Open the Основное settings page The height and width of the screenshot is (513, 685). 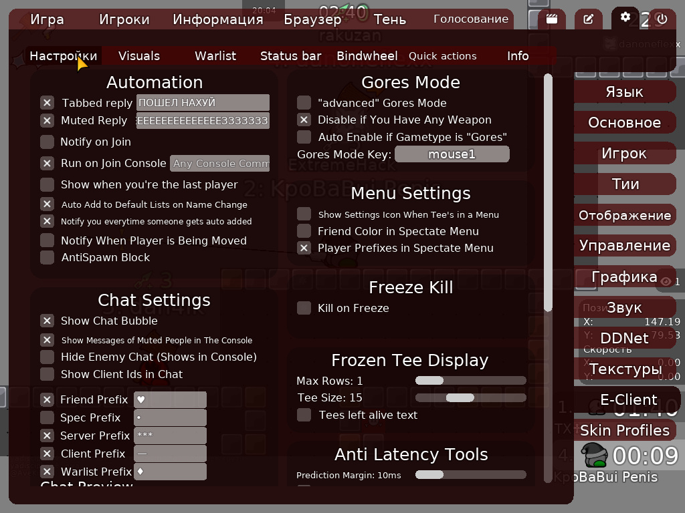[625, 123]
